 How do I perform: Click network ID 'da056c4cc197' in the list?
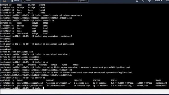[x=7, y=34]
